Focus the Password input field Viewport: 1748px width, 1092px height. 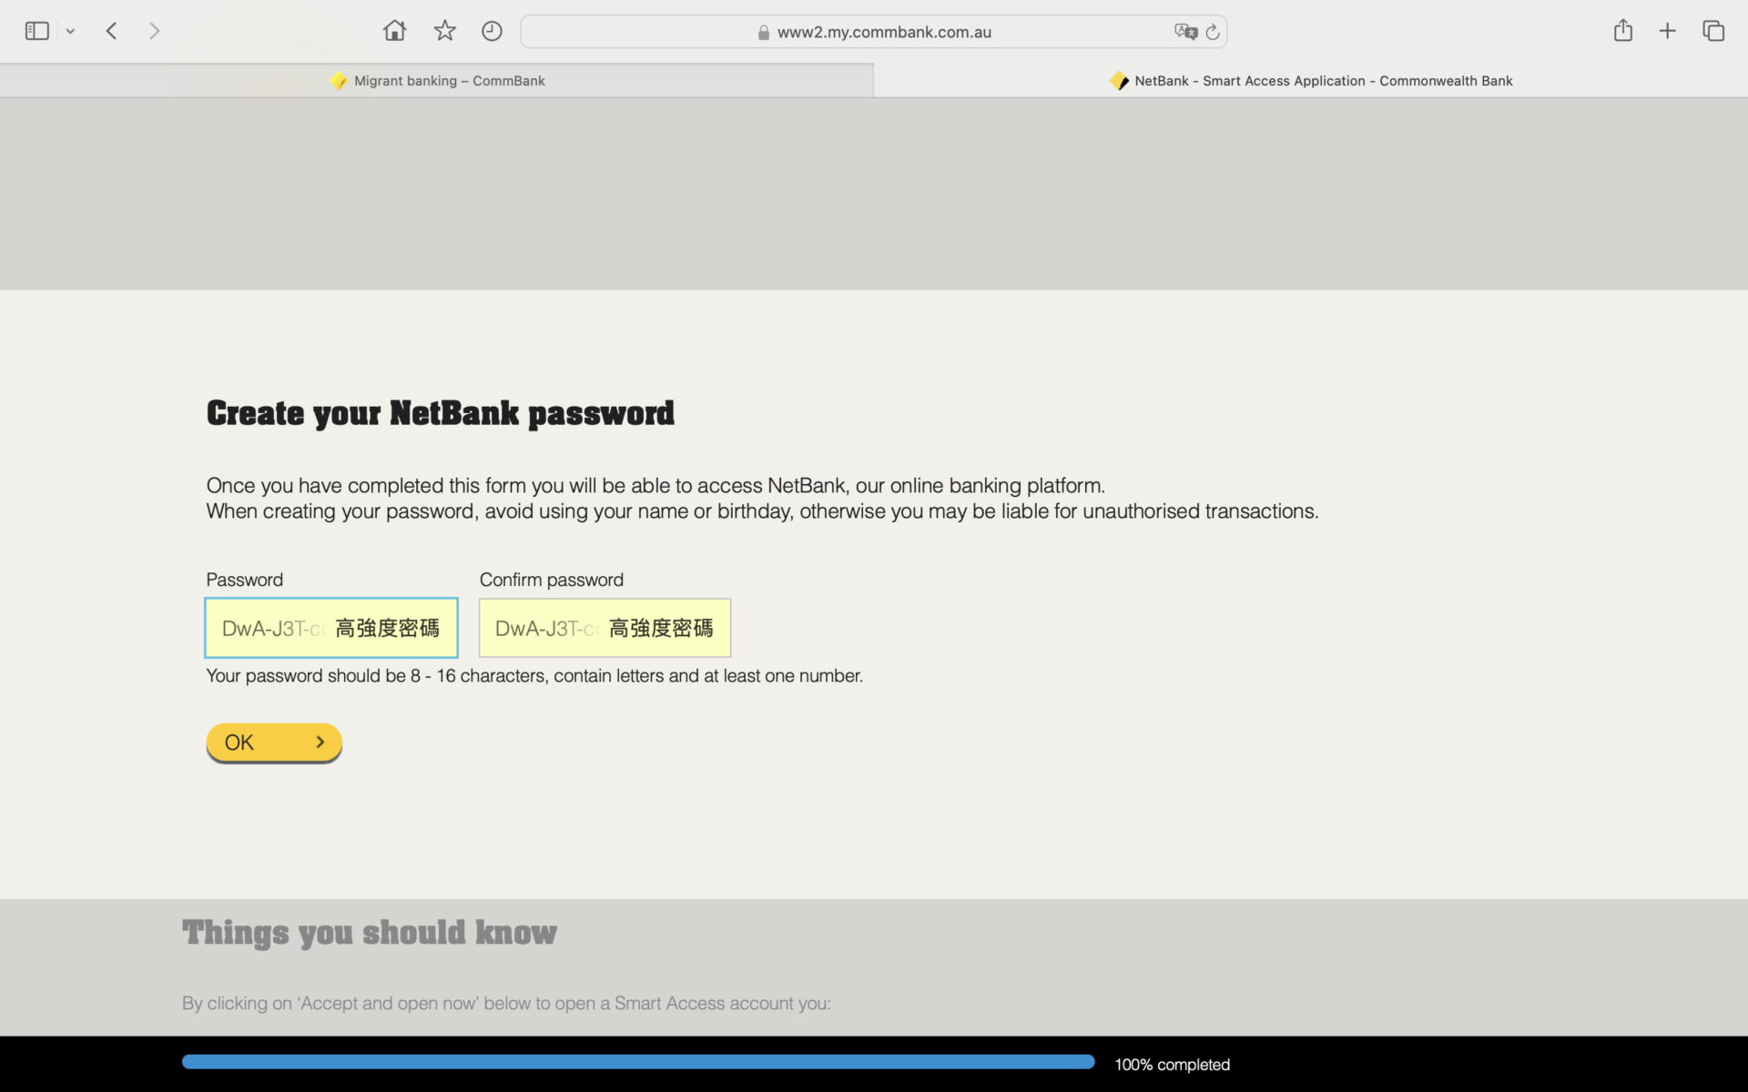[330, 628]
